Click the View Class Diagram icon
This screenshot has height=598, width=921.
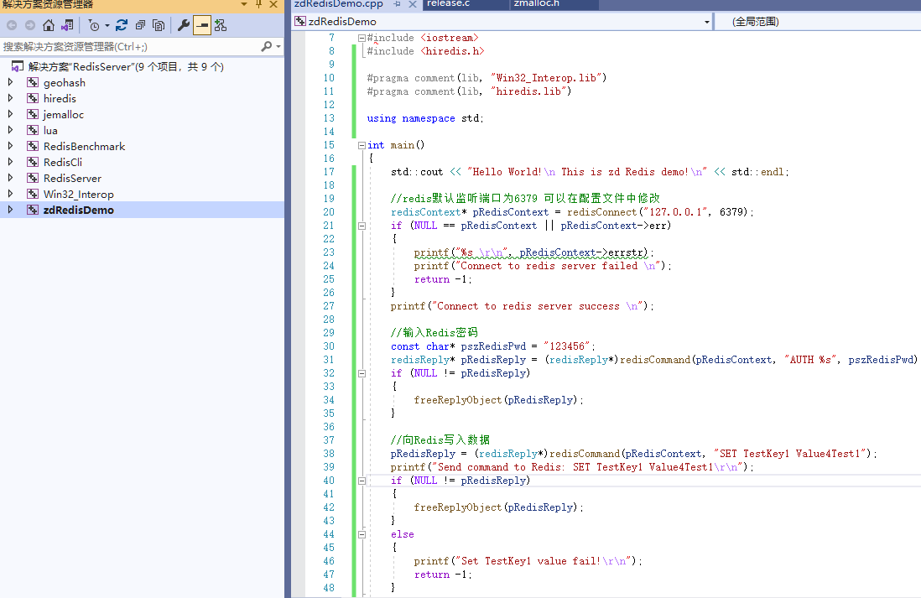(x=221, y=25)
